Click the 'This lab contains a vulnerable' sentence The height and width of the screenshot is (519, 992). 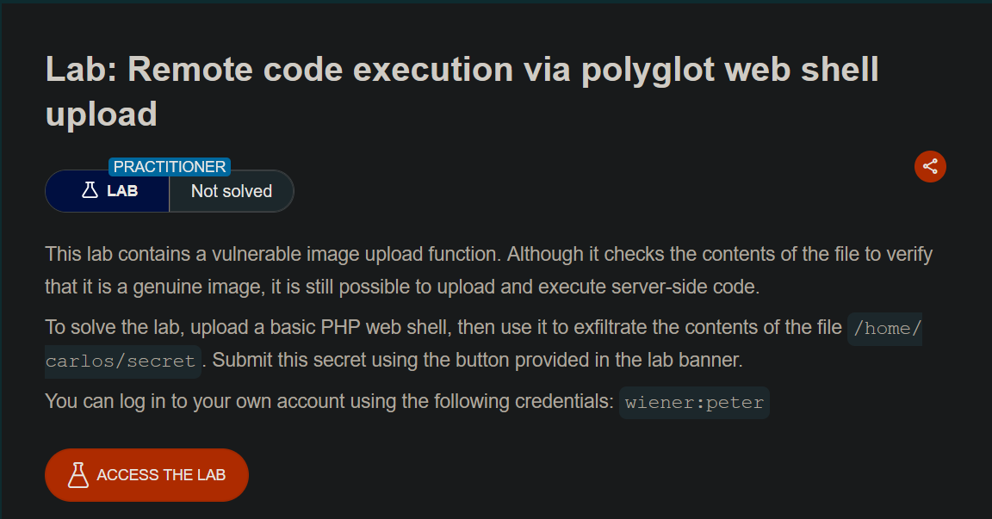click(489, 254)
